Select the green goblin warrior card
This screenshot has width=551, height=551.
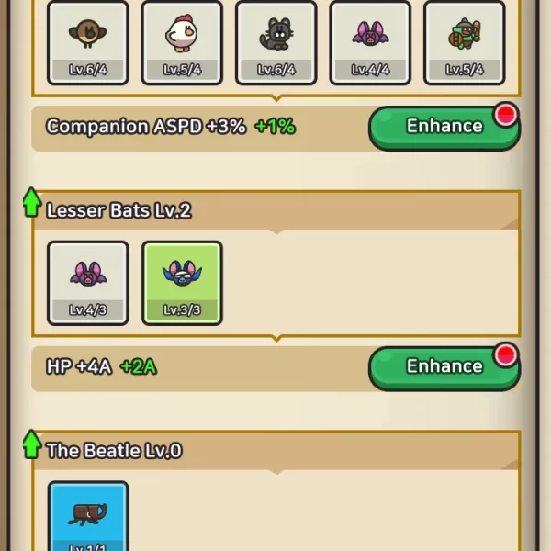coord(465,43)
